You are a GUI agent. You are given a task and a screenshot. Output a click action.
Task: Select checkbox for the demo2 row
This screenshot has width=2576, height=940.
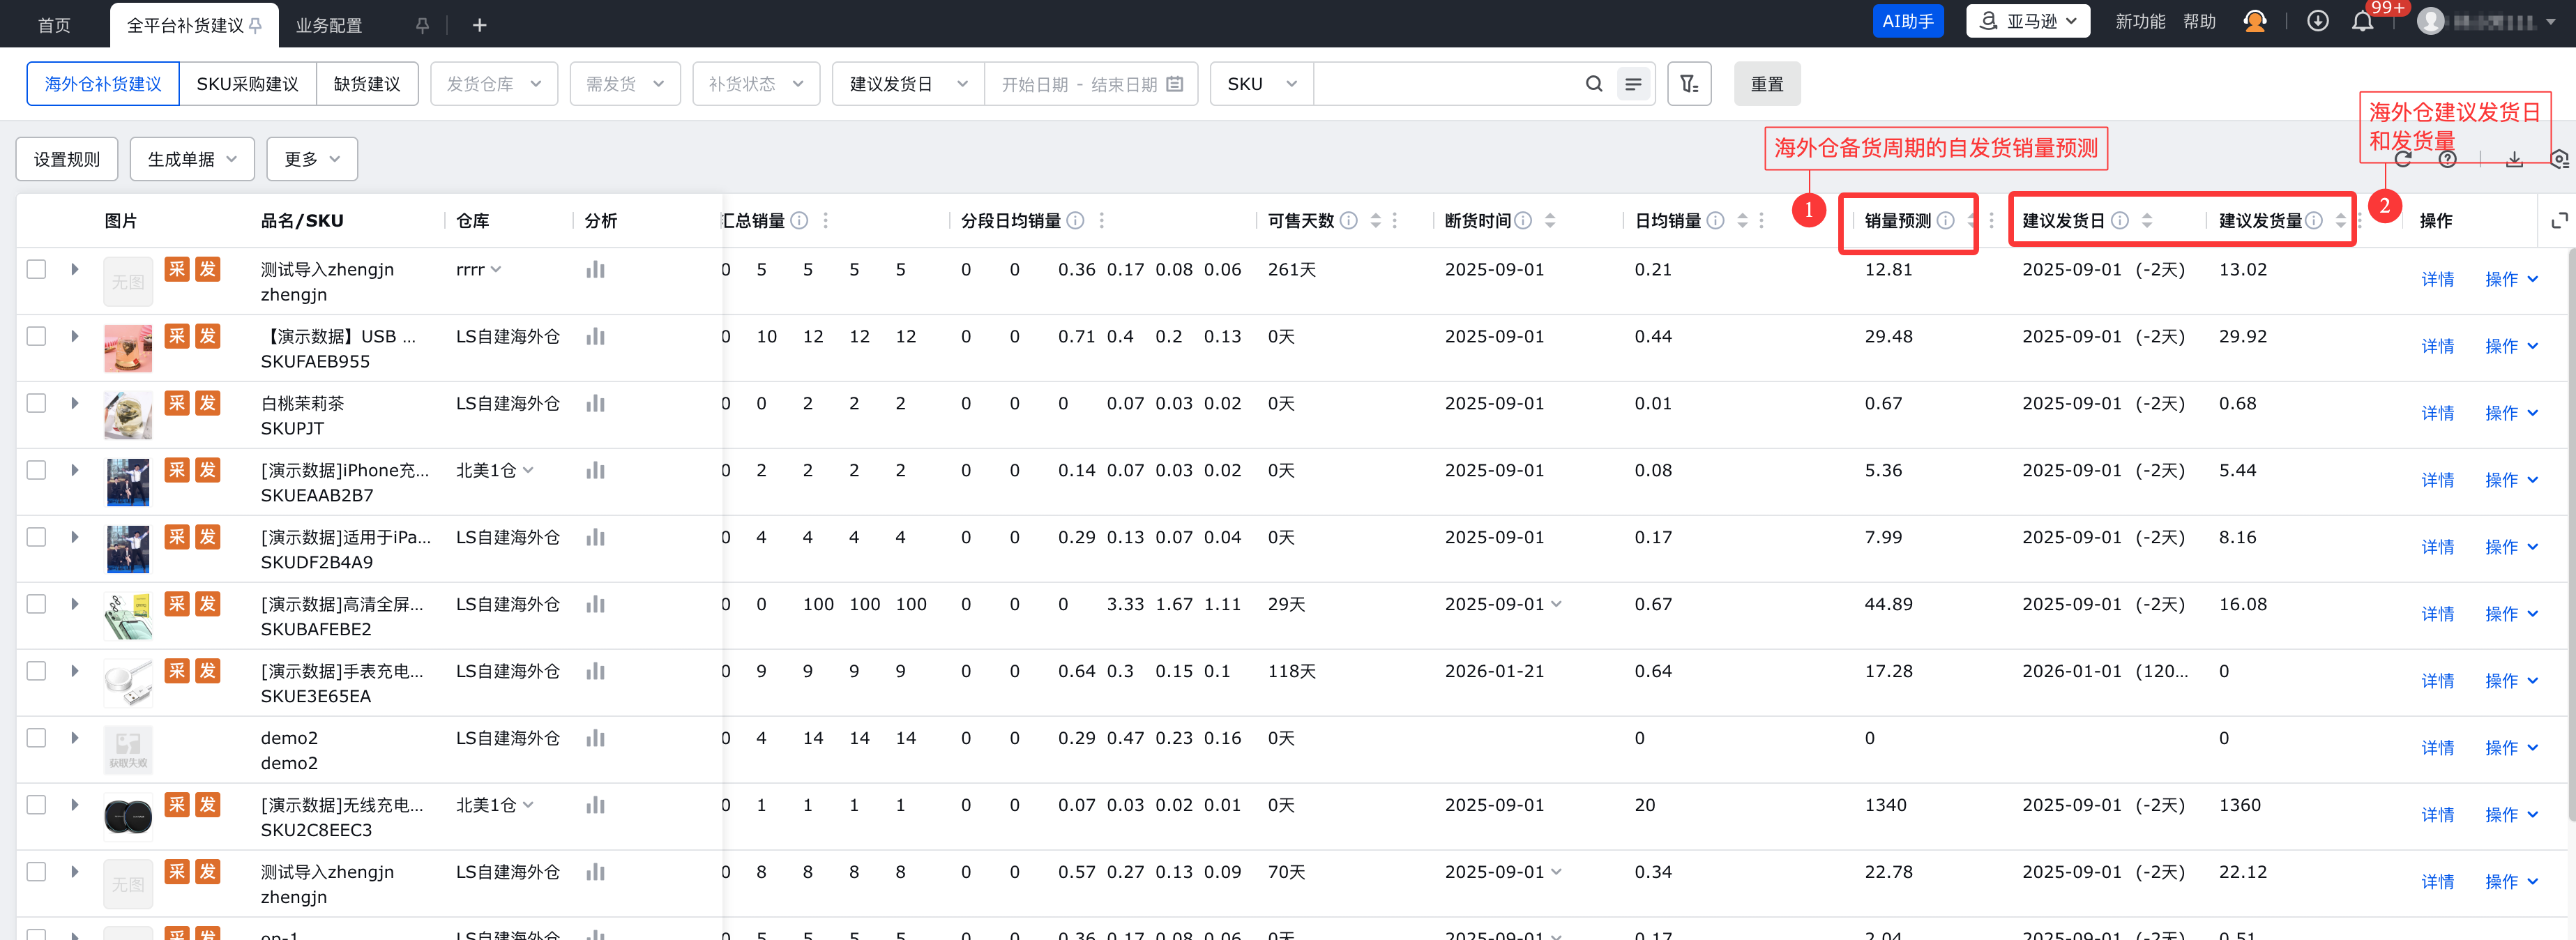tap(37, 738)
